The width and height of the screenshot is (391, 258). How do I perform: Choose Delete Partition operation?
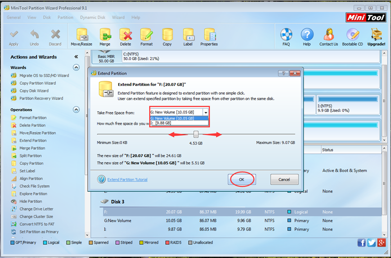(32, 125)
